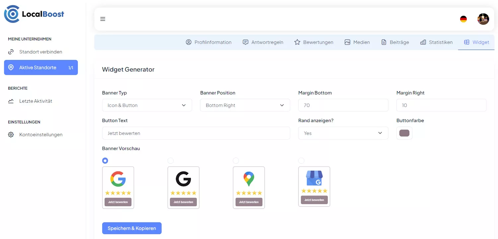Switch to the Antwortregeln tab
Viewport: 498px width, 239px height.
pos(263,42)
